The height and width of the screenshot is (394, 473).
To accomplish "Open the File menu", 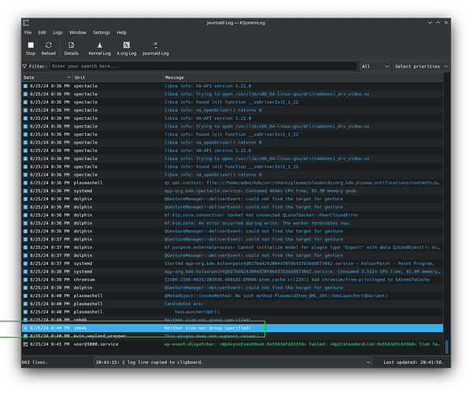I will point(28,32).
